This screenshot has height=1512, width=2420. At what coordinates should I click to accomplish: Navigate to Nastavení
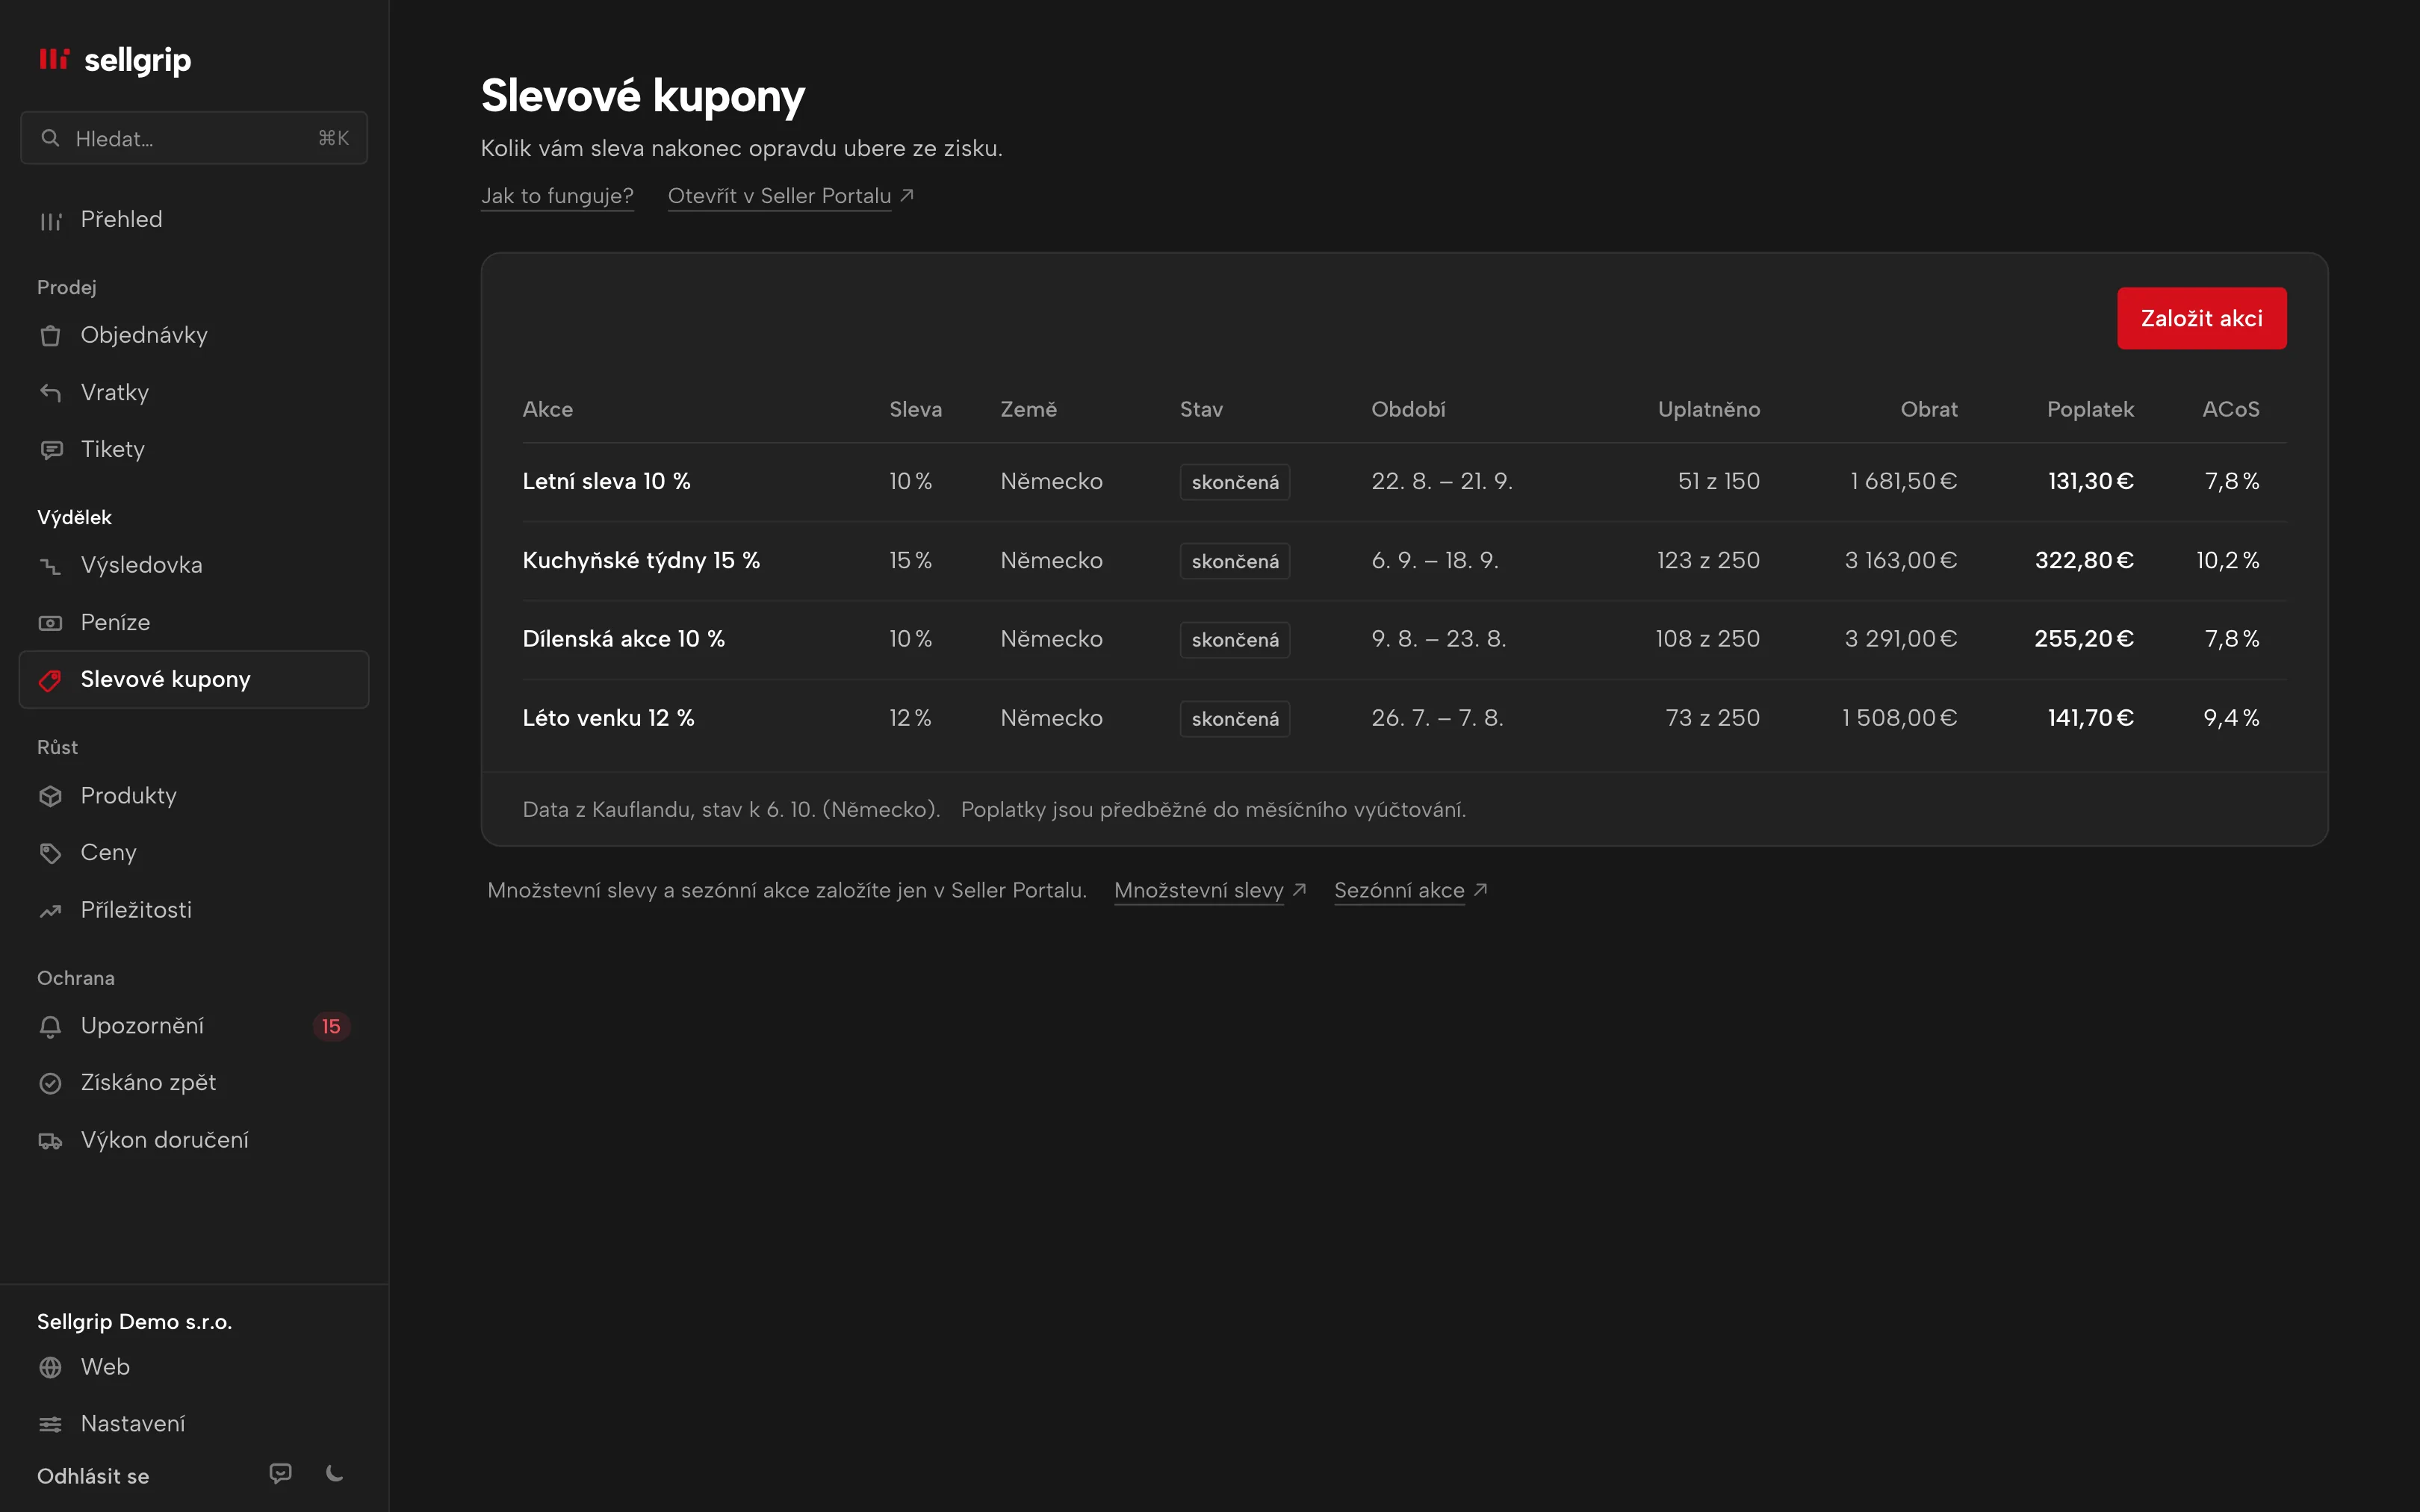pos(194,1424)
